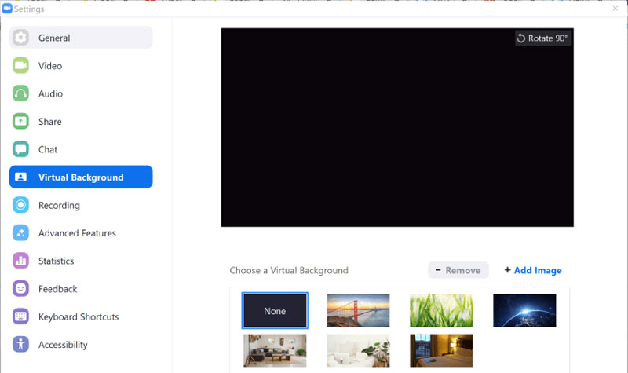Switch to Keyboard Shortcuts settings
Image resolution: width=628 pixels, height=373 pixels.
pos(78,316)
